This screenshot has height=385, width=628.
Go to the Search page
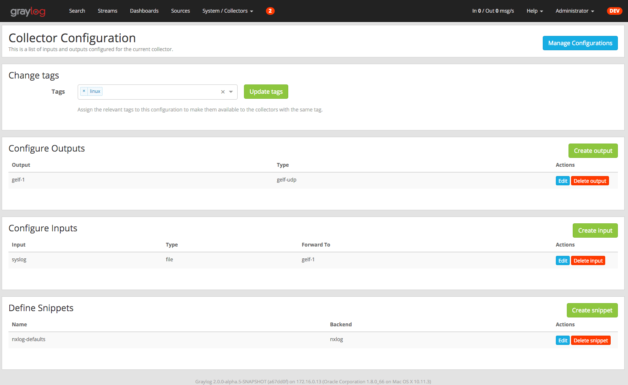(77, 11)
